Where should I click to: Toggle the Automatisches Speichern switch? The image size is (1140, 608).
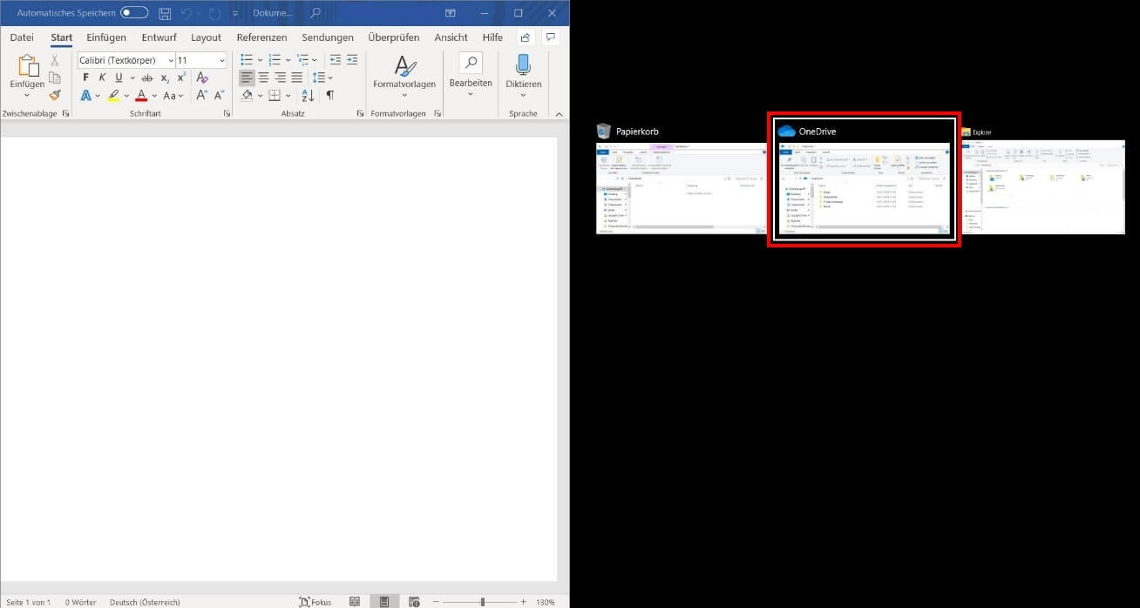pyautogui.click(x=133, y=13)
